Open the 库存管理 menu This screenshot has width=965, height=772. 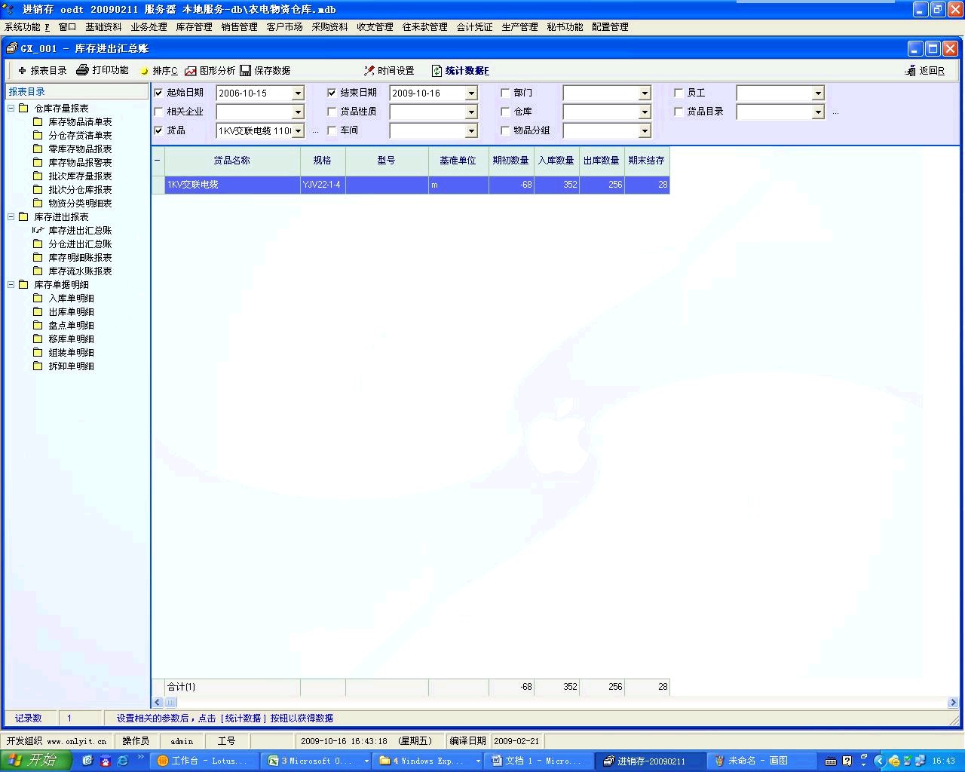(x=194, y=27)
